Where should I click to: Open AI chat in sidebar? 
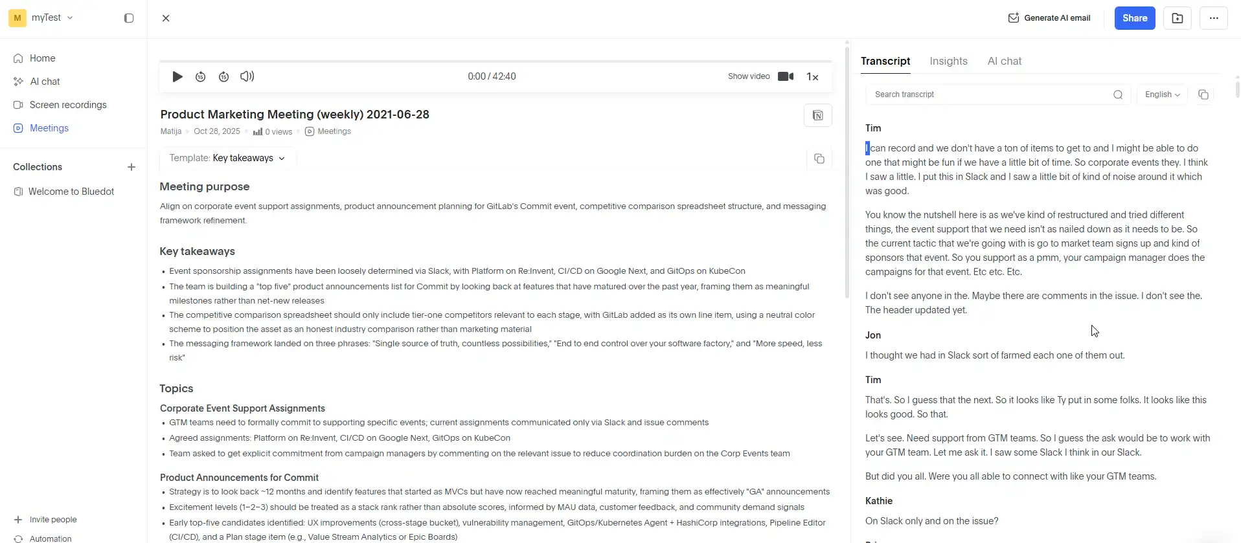(x=45, y=82)
